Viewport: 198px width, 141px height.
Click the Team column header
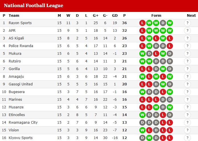14,16
